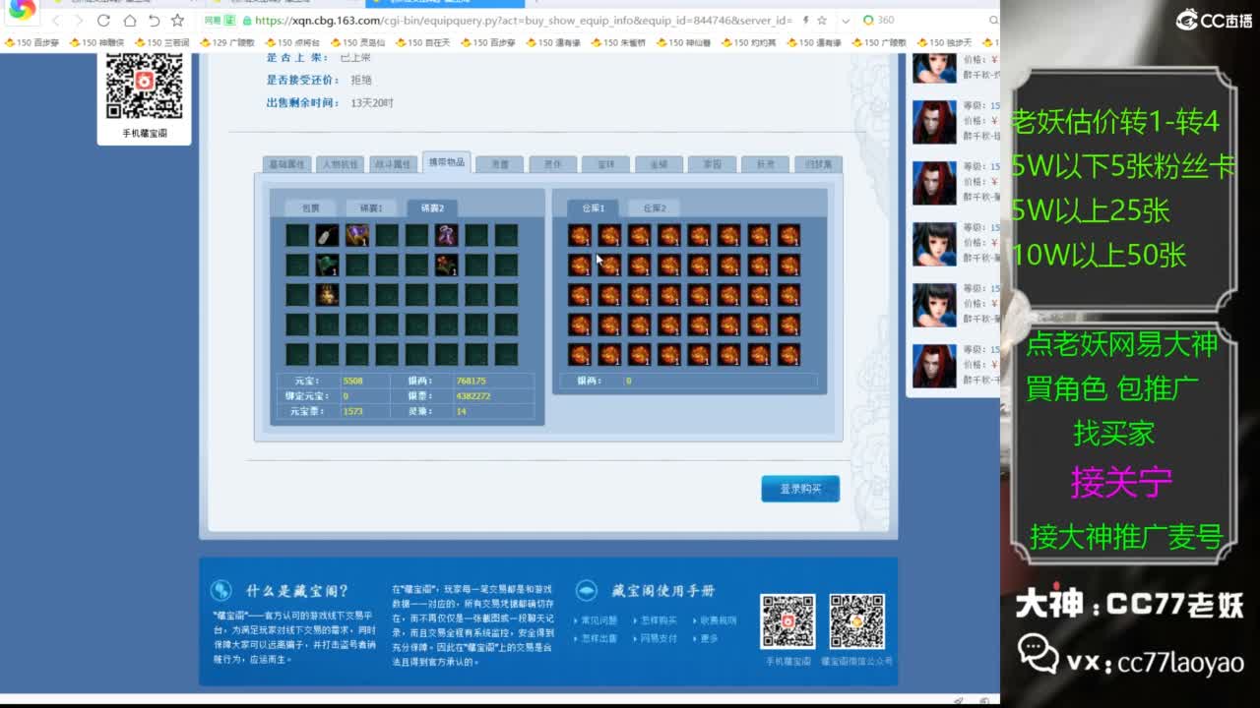
Task: Open the 更多 link in the footer manual
Action: click(x=710, y=638)
